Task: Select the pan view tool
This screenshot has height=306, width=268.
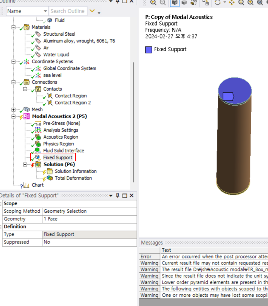Action: point(232,2)
